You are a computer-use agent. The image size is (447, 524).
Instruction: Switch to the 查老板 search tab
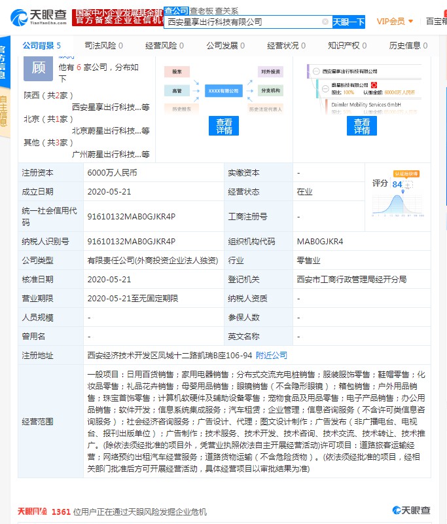pos(202,11)
